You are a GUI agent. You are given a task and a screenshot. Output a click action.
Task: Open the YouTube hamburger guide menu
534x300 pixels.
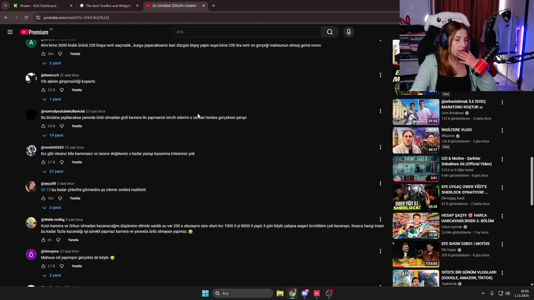(10, 32)
